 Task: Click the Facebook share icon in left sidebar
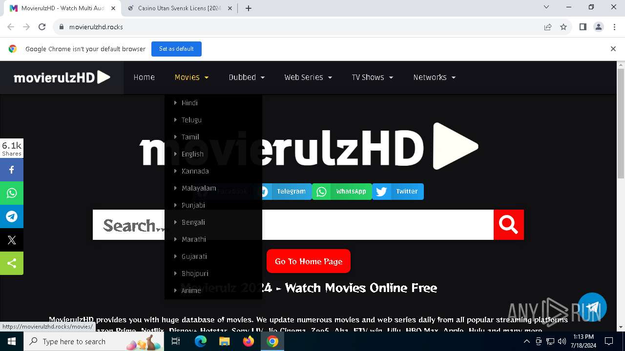click(x=12, y=170)
